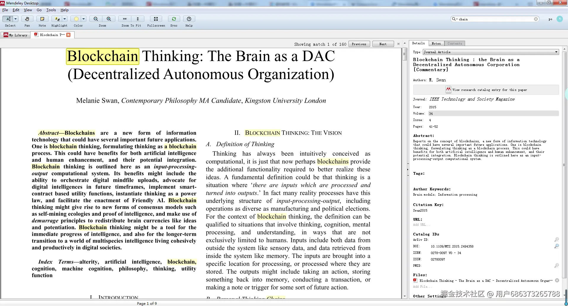568x306 pixels.
Task: Click citation key Swan2015
Action: (x=420, y=211)
